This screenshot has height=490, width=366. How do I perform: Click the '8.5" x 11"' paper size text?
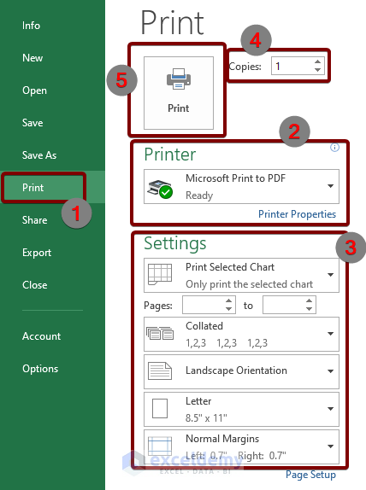(x=206, y=417)
